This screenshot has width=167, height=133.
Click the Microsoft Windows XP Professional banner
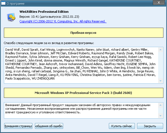(x=83, y=93)
